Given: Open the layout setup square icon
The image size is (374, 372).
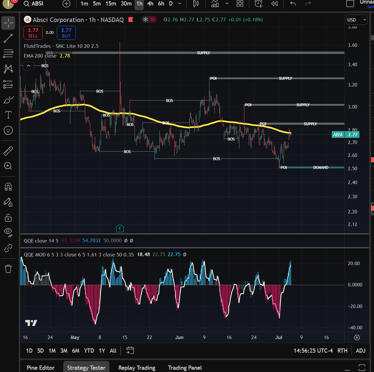Looking at the screenshot, I should [350, 4].
